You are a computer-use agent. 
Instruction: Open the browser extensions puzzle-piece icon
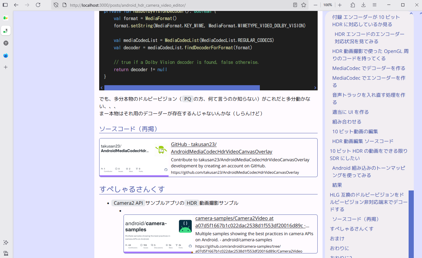tap(352, 5)
